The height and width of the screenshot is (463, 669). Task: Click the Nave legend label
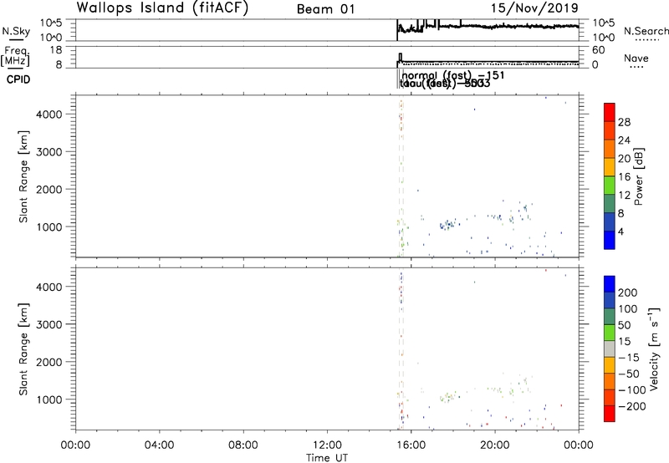636,59
